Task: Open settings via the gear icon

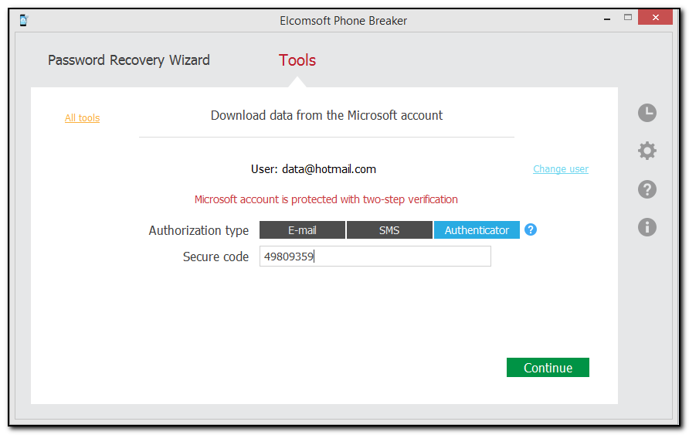Action: (x=647, y=151)
